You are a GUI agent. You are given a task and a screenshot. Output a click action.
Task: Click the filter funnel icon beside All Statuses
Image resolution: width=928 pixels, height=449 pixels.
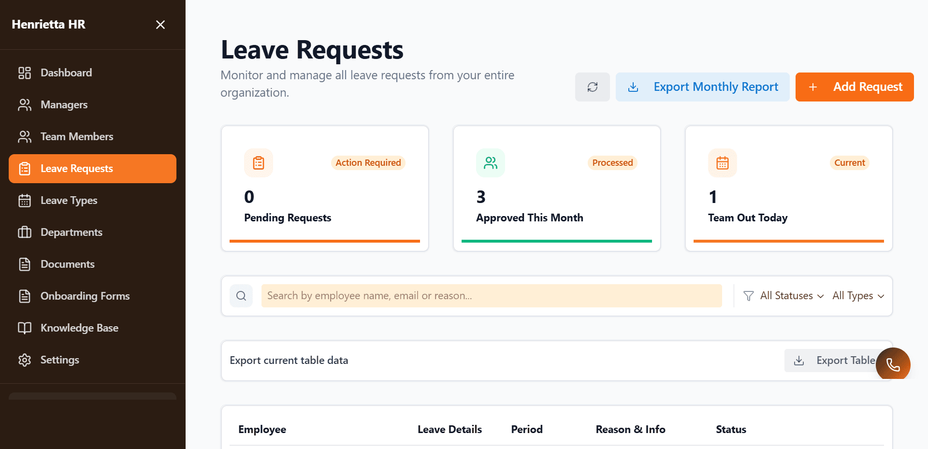pos(748,295)
